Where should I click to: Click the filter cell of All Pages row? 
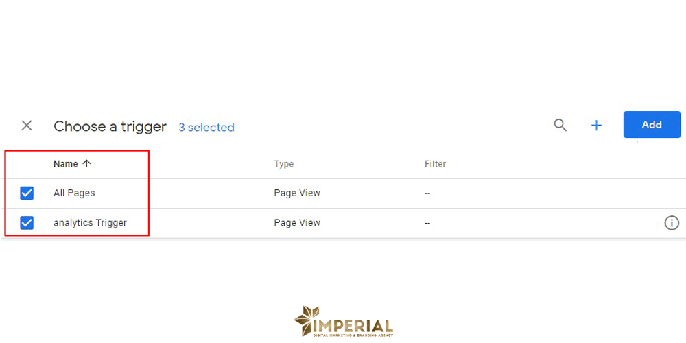click(427, 193)
